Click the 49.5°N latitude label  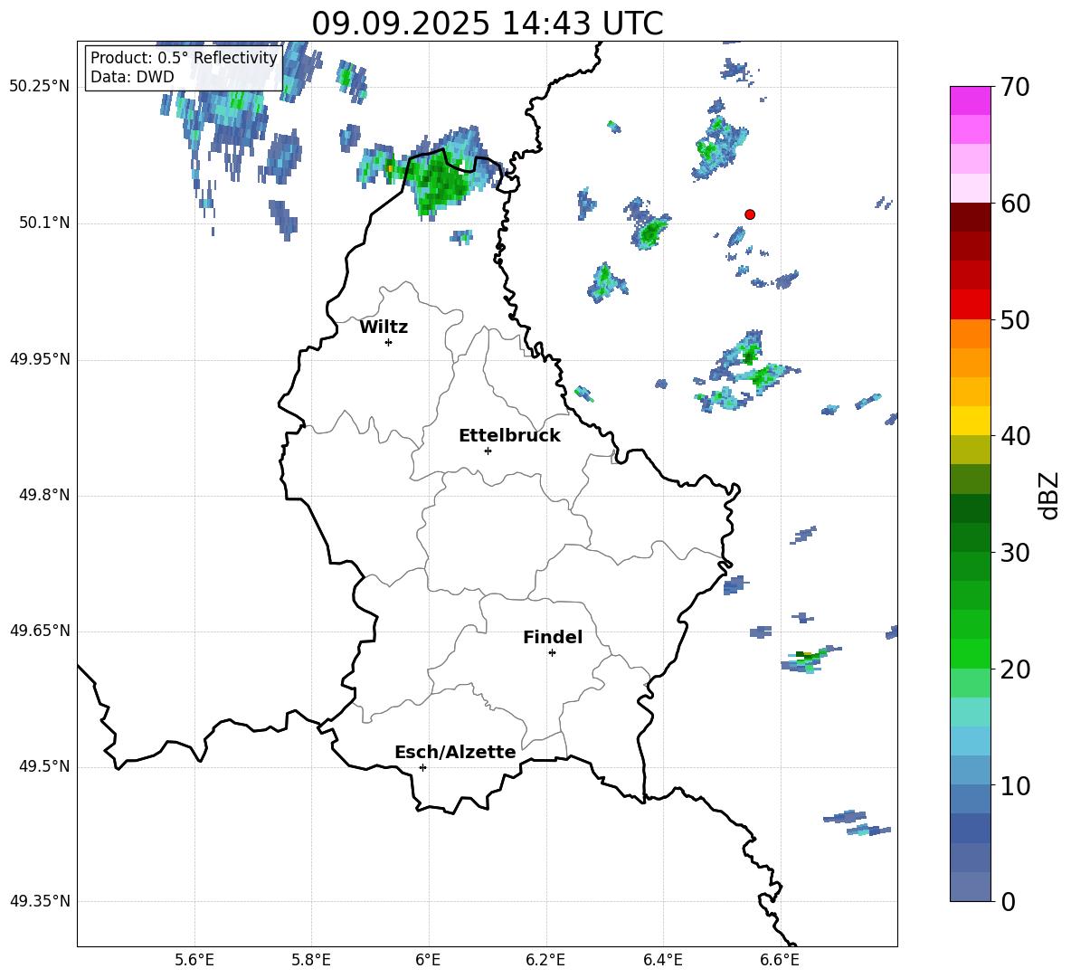[44, 766]
